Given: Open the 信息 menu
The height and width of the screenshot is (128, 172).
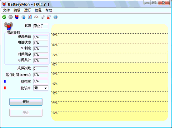Looking at the screenshot, I should [38, 10].
